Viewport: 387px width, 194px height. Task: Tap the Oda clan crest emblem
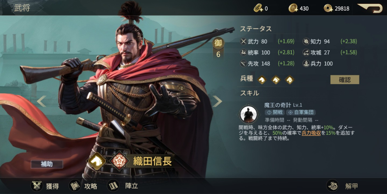coord(119,161)
